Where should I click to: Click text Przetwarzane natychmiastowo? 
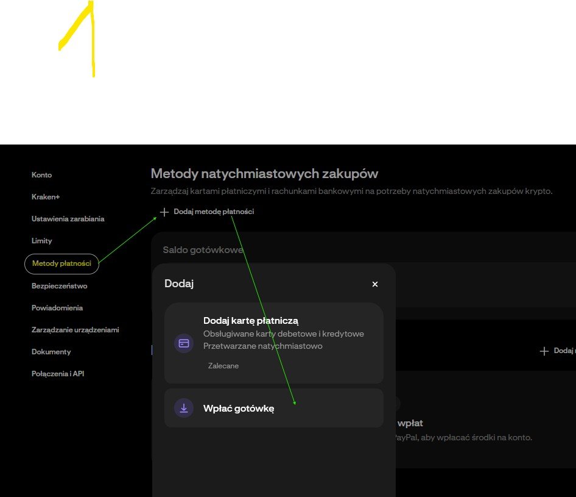click(x=262, y=346)
